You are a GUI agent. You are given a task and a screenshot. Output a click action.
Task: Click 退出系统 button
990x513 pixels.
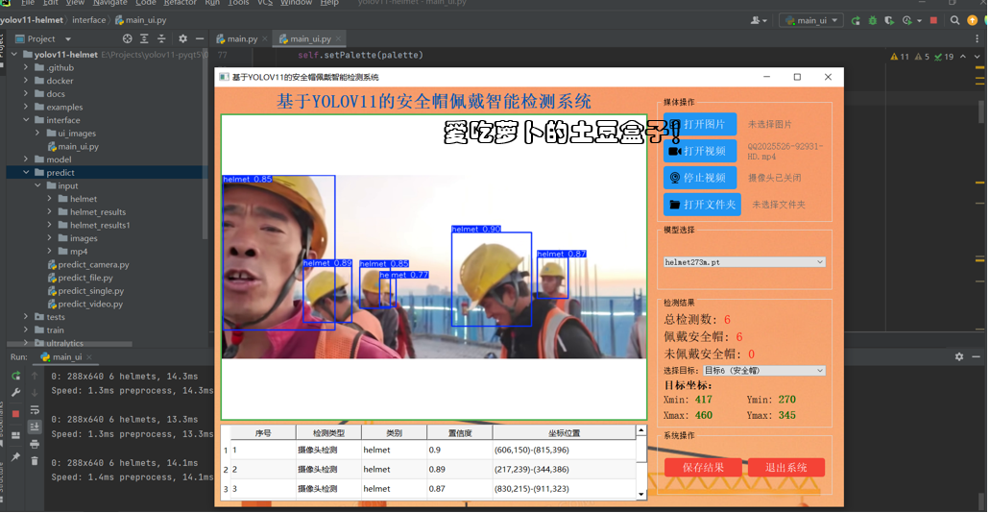click(x=786, y=468)
